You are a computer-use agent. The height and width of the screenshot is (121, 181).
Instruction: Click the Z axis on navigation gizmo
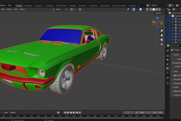click(x=157, y=18)
